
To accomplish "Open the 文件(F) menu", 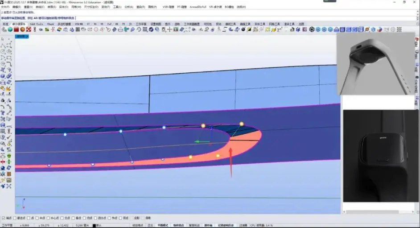I will [x=5, y=7].
